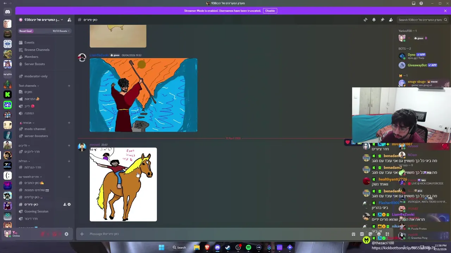Open Discord direct messages home icon
The width and height of the screenshot is (451, 253).
click(7, 12)
